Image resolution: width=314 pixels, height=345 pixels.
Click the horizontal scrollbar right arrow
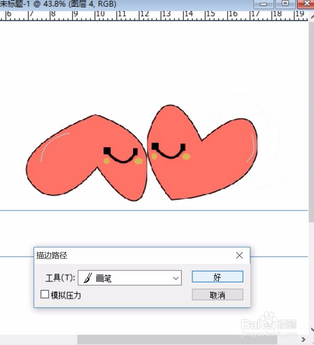303,339
